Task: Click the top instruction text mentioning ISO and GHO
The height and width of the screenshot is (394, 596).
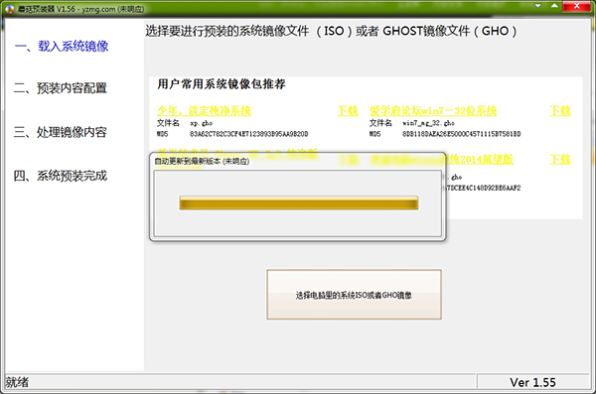Action: pos(331,31)
